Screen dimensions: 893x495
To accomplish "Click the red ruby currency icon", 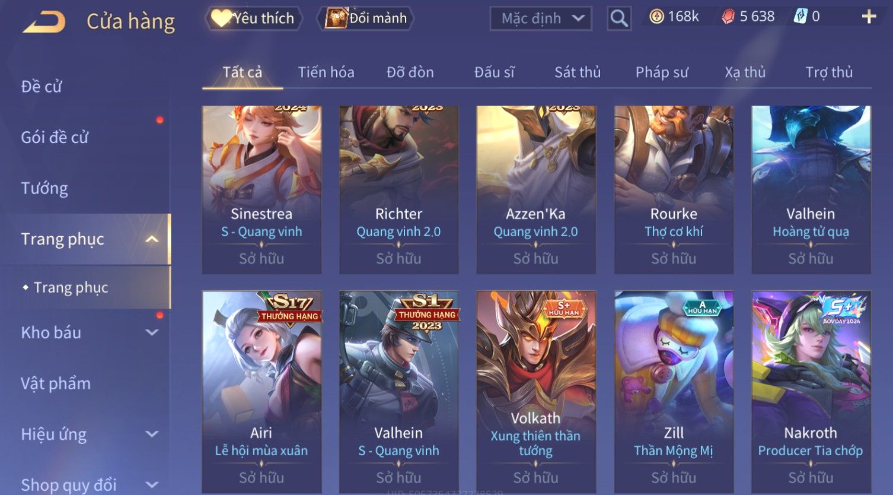I will 728,17.
